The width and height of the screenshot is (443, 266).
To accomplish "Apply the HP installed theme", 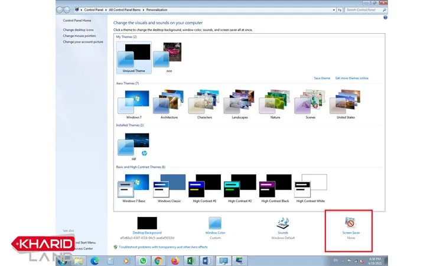I will click(133, 147).
